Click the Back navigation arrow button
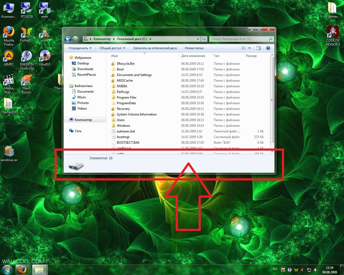Image resolution: width=344 pixels, height=275 pixels. [68, 39]
